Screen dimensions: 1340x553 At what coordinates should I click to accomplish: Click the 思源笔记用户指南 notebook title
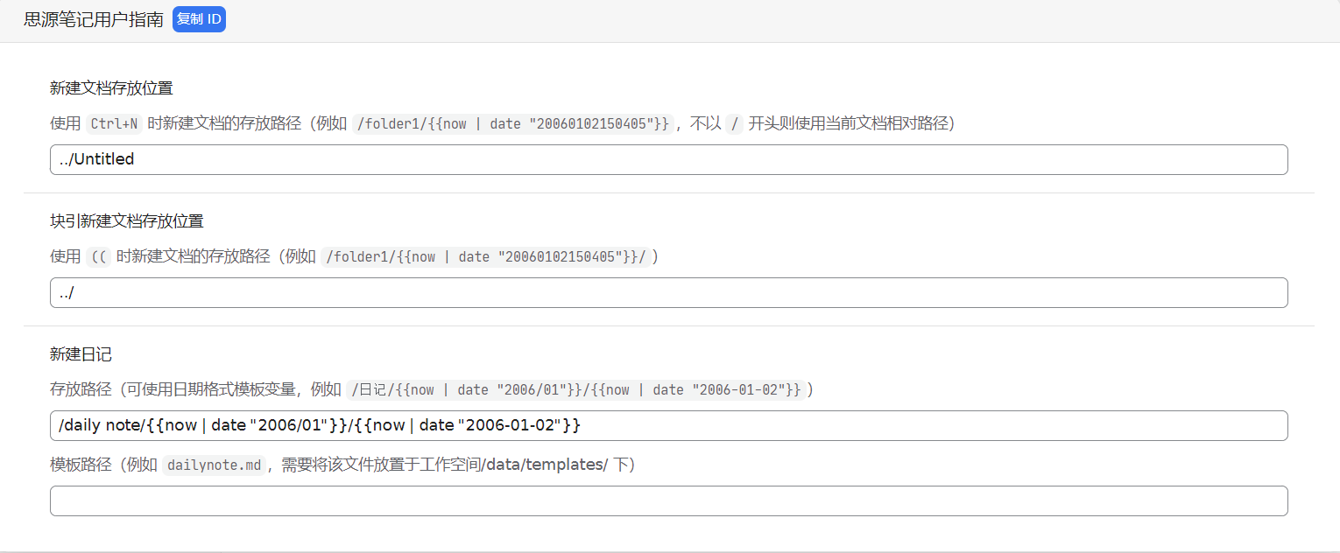[94, 19]
